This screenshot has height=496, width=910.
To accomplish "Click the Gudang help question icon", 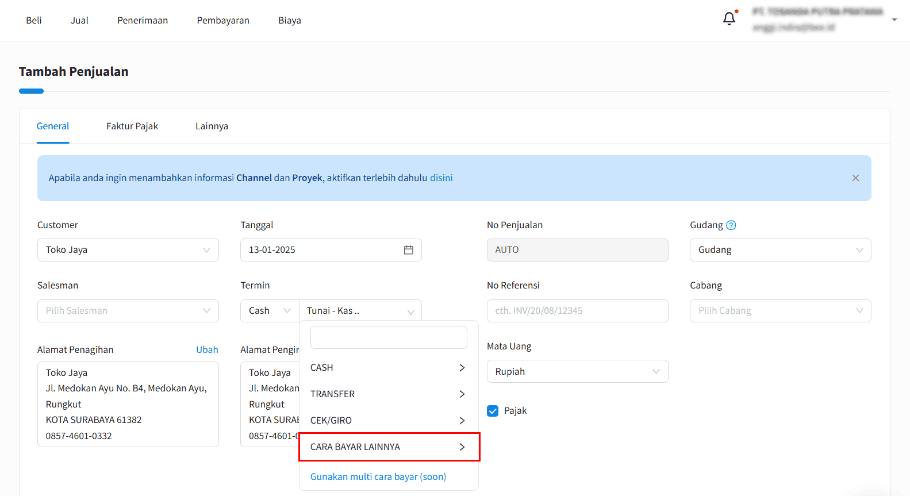I will point(731,225).
